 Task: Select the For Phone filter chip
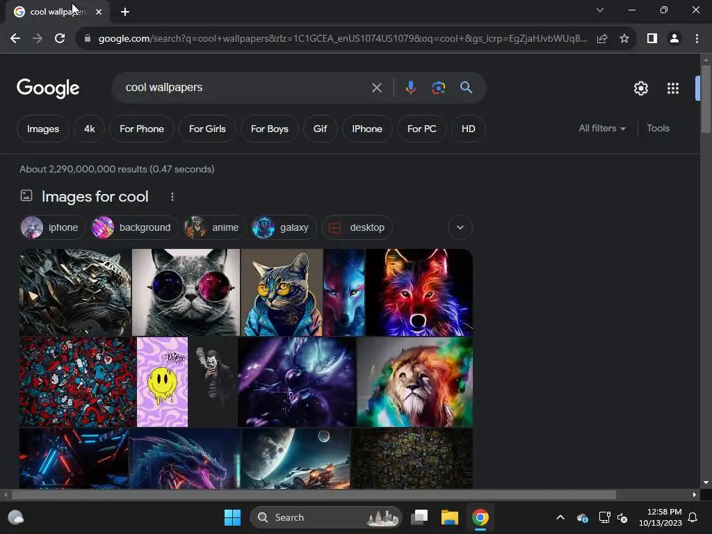coord(142,129)
